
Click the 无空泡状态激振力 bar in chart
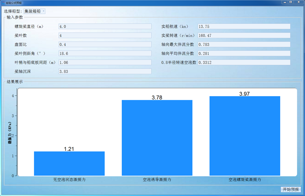(69, 163)
